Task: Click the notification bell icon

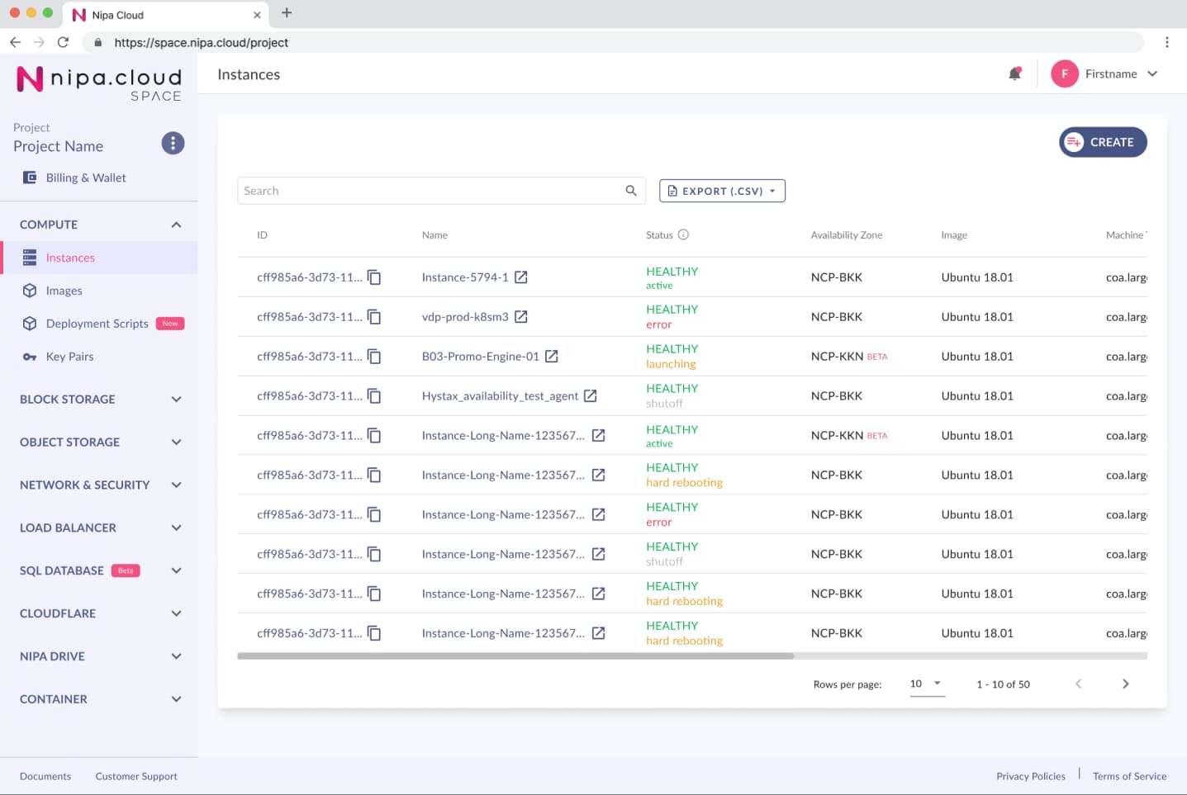Action: point(1015,73)
